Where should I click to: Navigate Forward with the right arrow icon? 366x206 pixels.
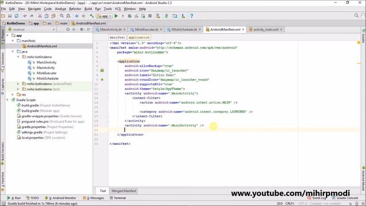[x=83, y=16]
